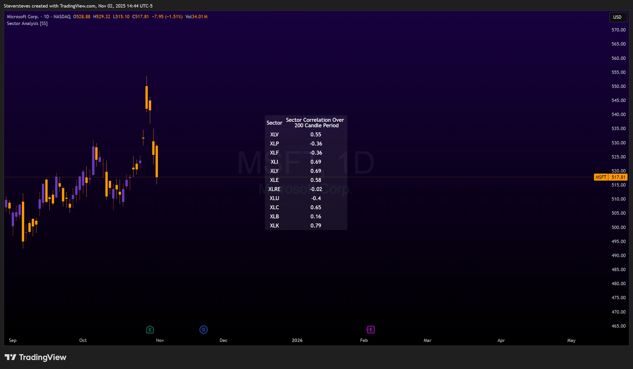Viewport: 633px width, 369px height.
Task: Click the green earnings E marker
Action: coord(150,330)
